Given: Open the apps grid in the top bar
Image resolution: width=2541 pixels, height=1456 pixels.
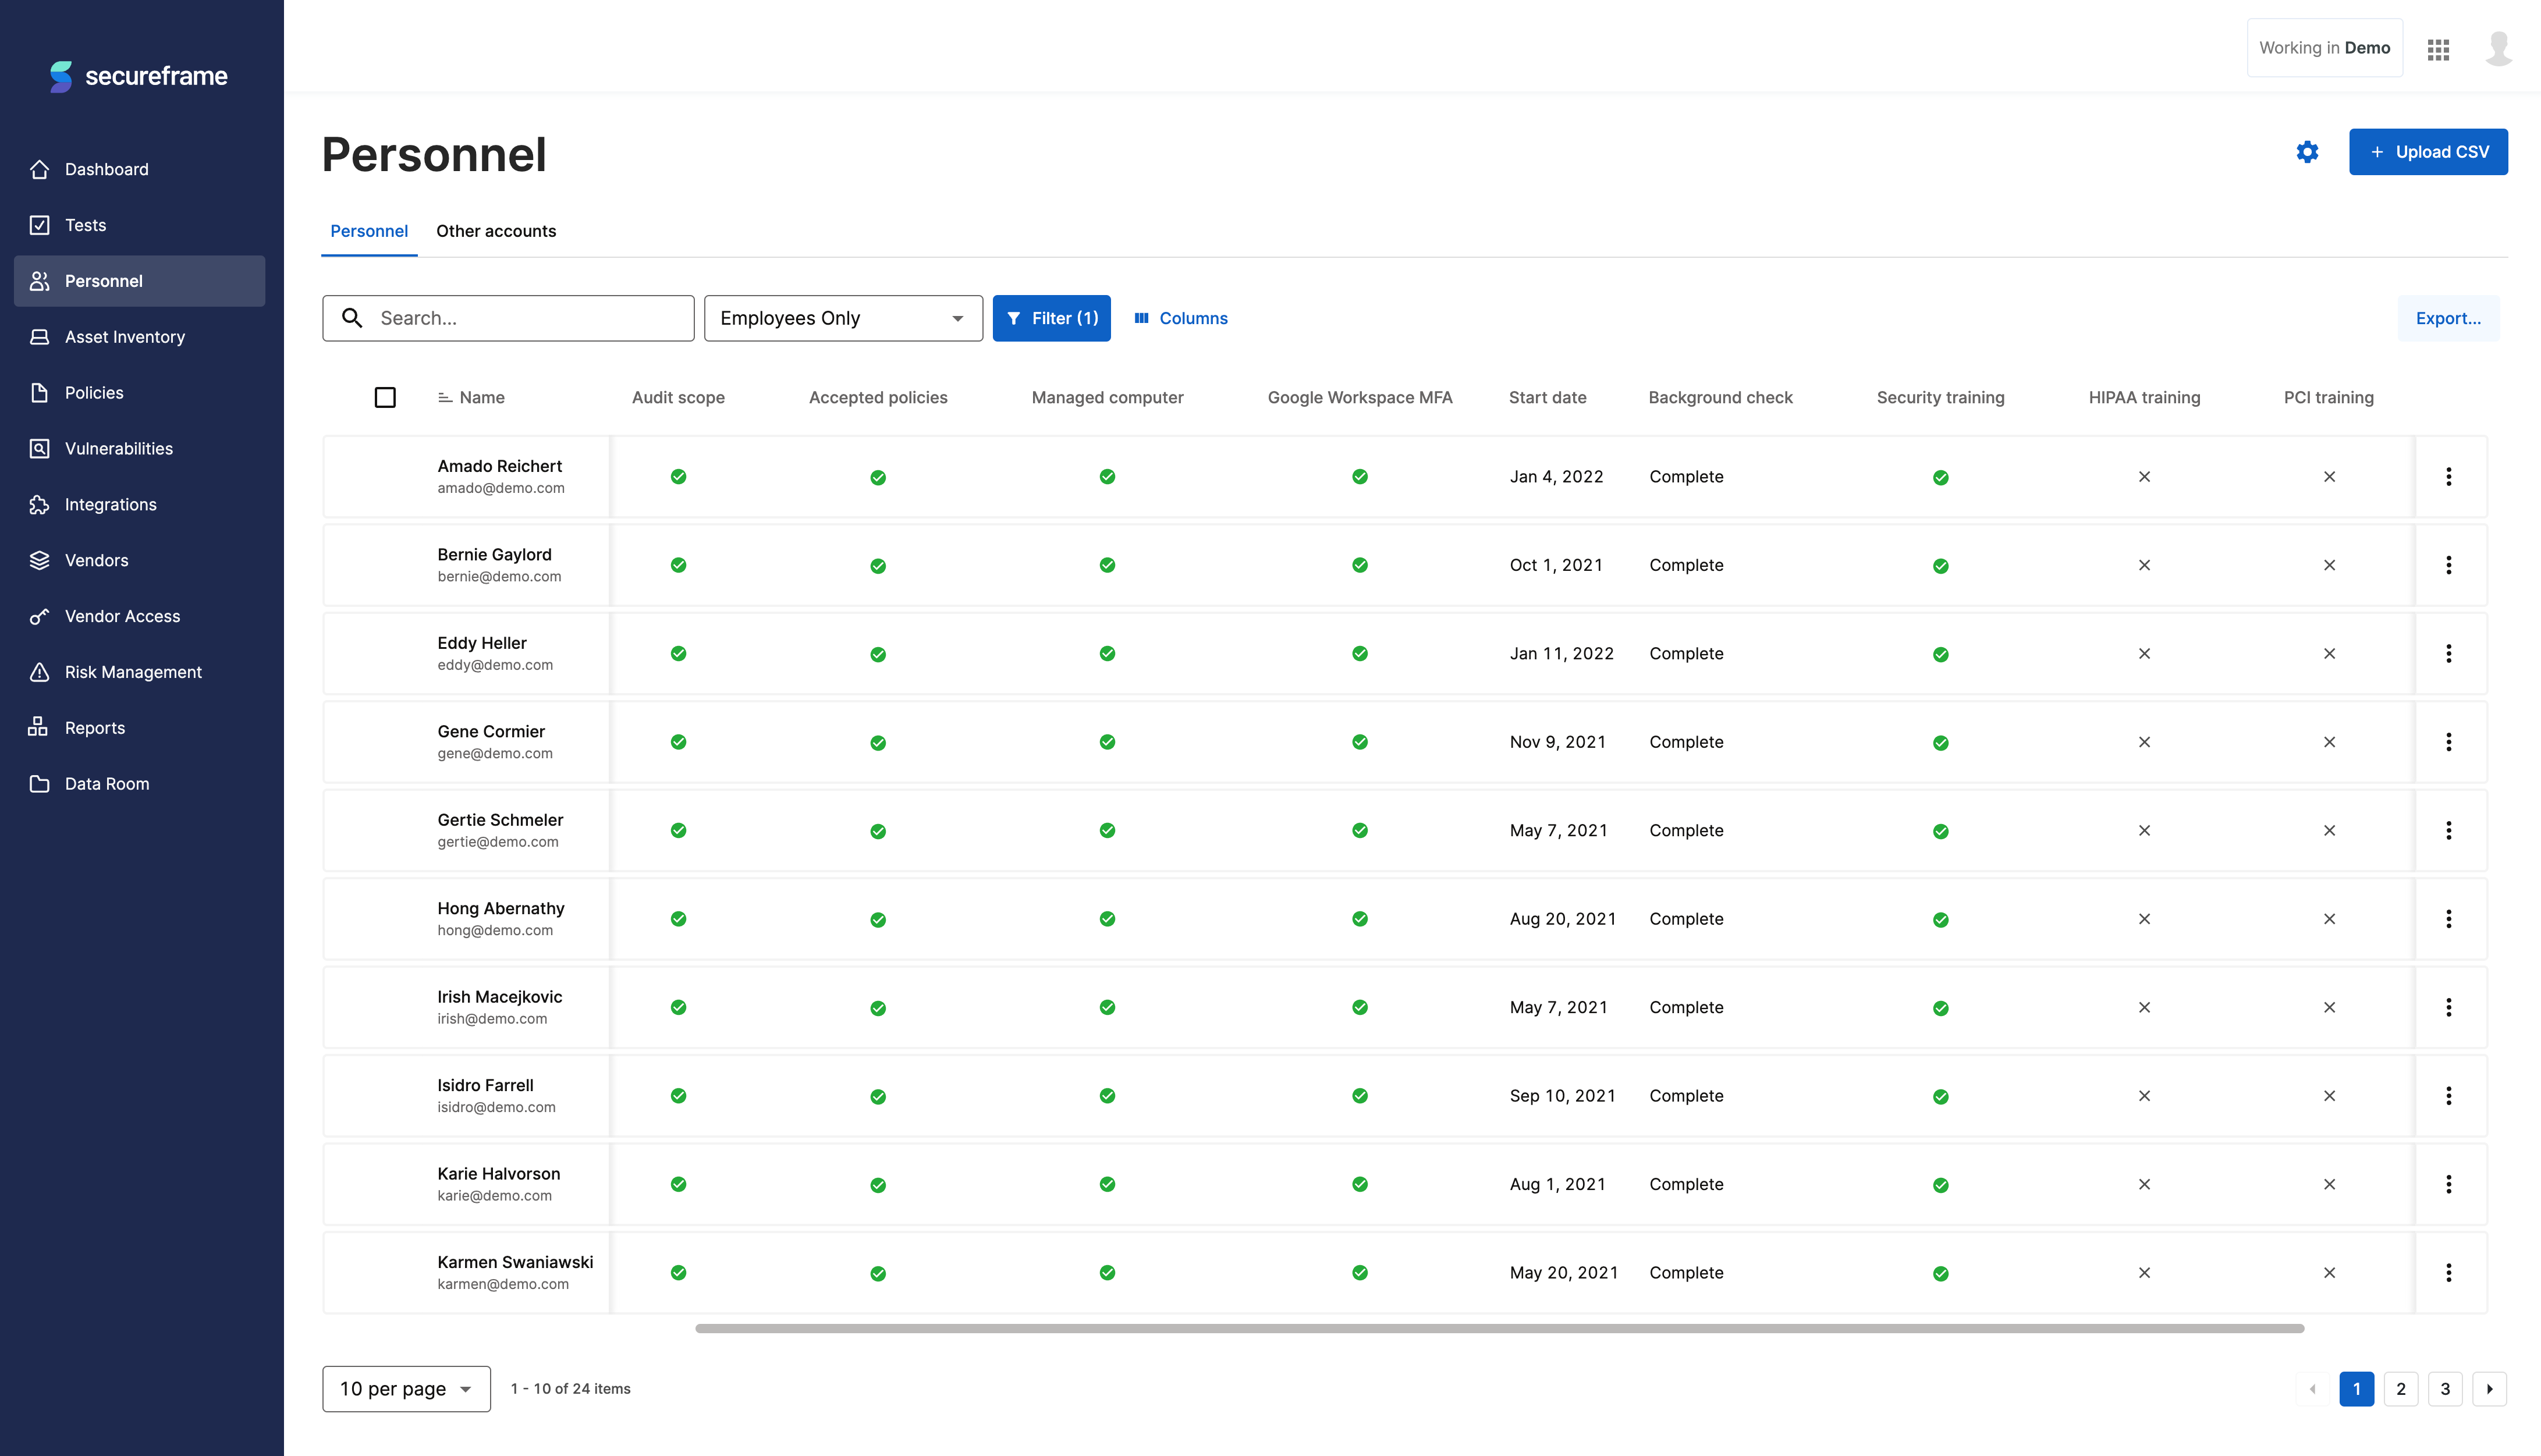Looking at the screenshot, I should pos(2437,47).
